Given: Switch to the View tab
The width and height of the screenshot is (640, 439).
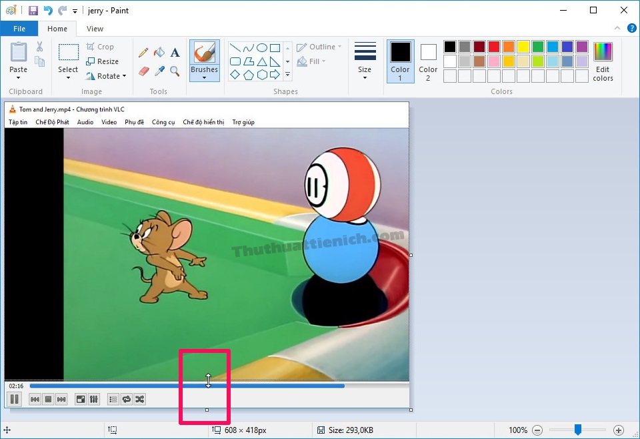Looking at the screenshot, I should tap(95, 29).
